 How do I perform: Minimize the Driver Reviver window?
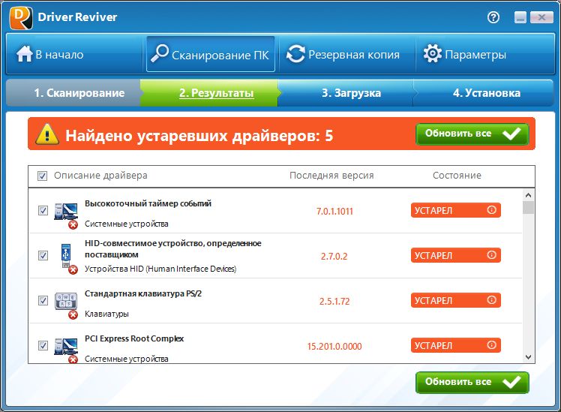click(x=520, y=17)
